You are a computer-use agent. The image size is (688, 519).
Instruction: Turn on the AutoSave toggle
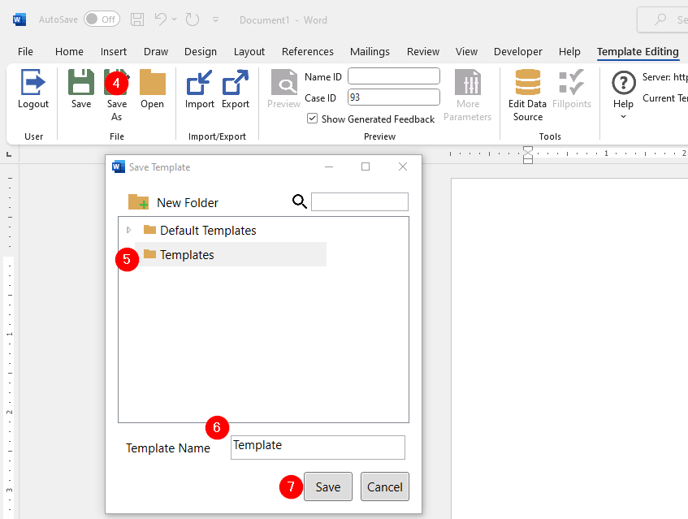click(x=101, y=19)
